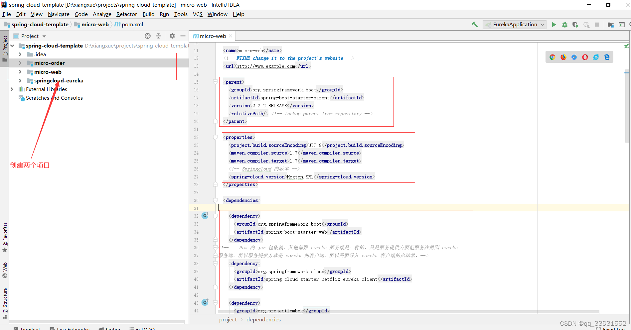Start debugging with the green bug icon
The width and height of the screenshot is (631, 330).
click(564, 25)
